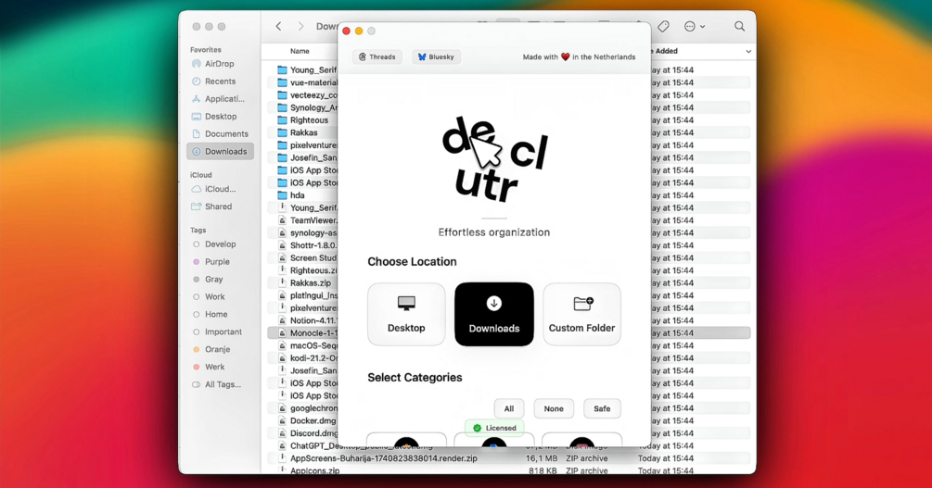Choose Desktop as the cleanup location

click(x=406, y=314)
